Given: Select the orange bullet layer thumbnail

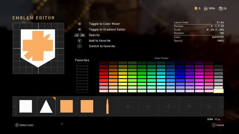Looking at the screenshot, I should [107, 106].
